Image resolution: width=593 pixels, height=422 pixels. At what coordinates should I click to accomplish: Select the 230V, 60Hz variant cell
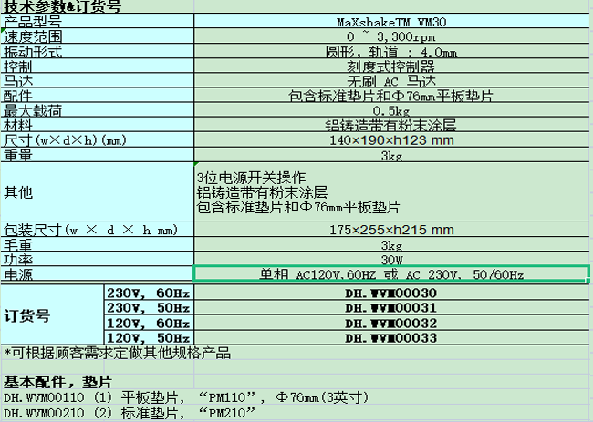pyautogui.click(x=149, y=293)
